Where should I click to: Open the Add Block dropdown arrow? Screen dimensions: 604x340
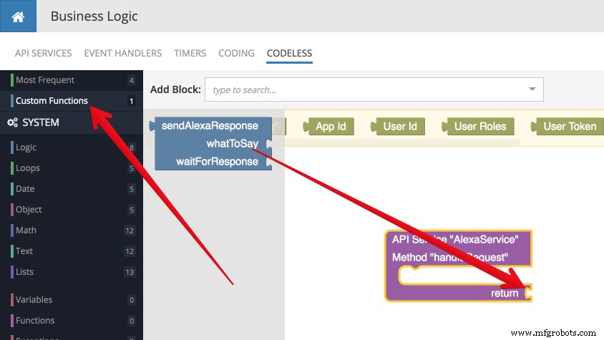pos(532,90)
